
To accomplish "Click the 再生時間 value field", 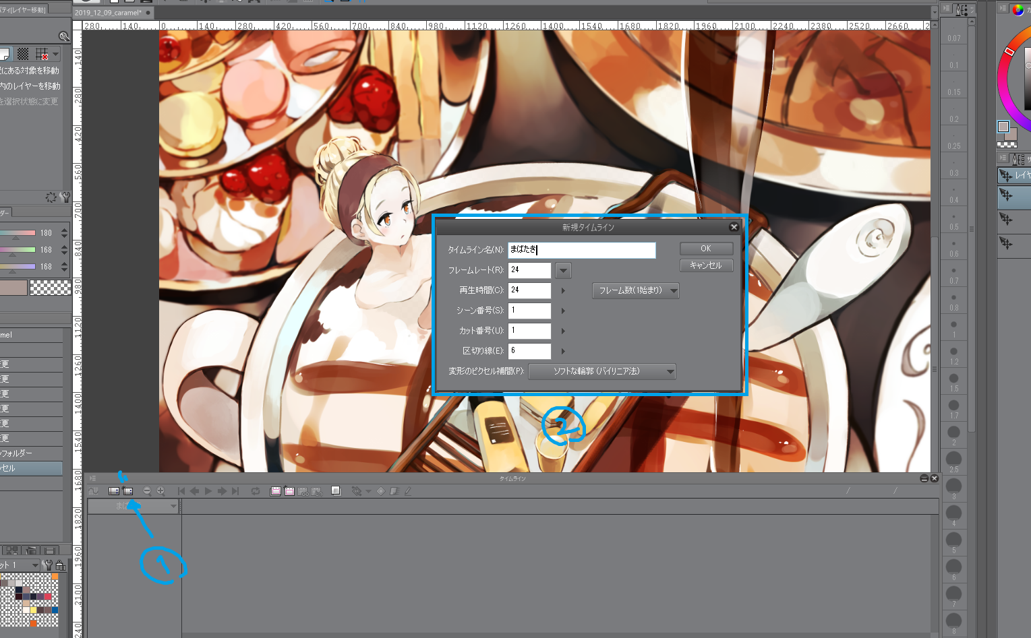I will 529,290.
